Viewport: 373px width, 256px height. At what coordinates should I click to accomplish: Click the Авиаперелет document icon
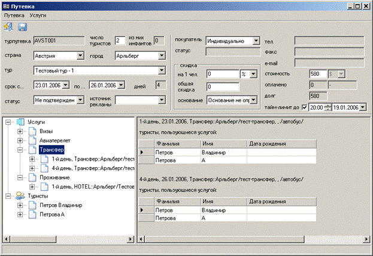point(32,141)
